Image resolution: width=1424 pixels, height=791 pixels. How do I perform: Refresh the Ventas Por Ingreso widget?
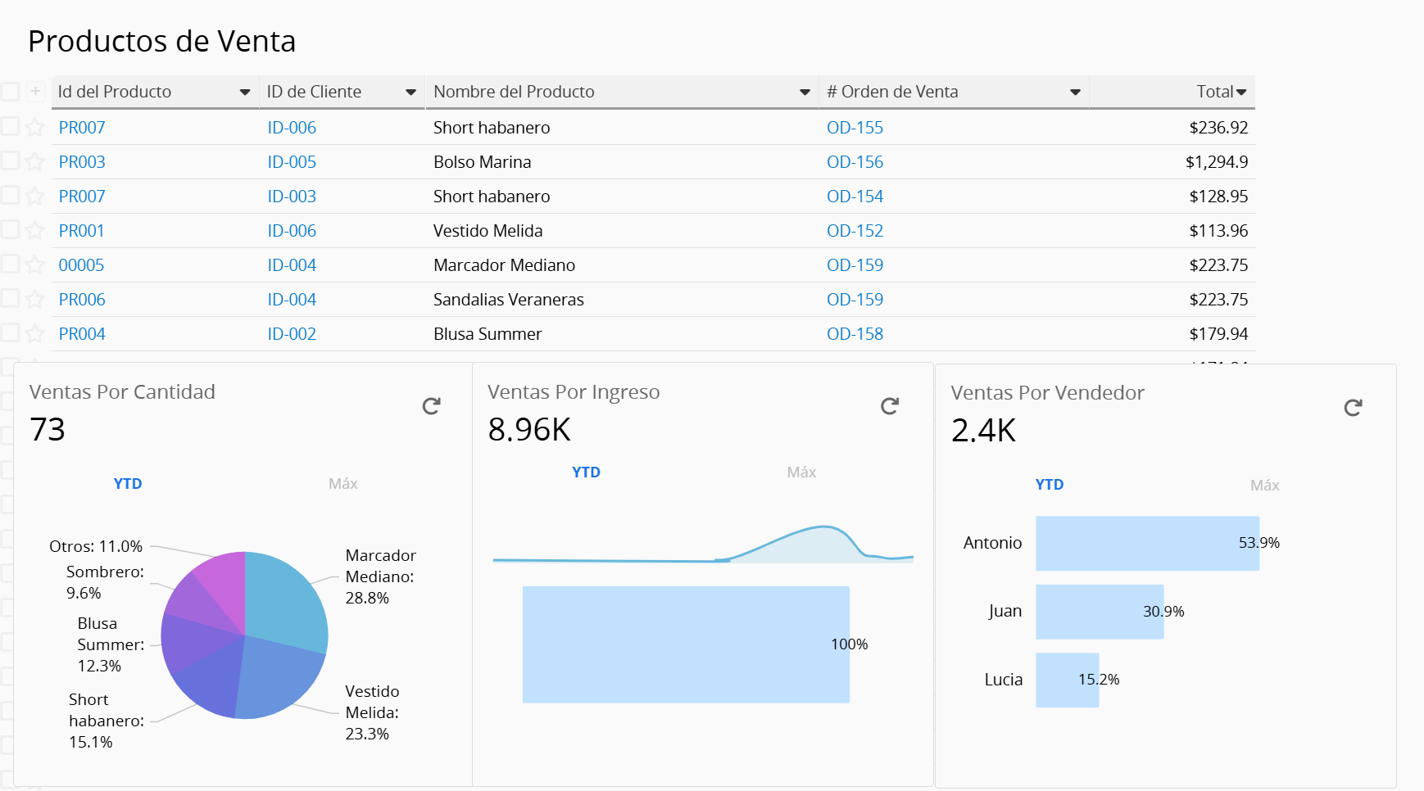[890, 406]
